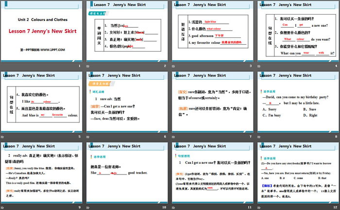Click the animation star icon under slide 3

point(173,66)
